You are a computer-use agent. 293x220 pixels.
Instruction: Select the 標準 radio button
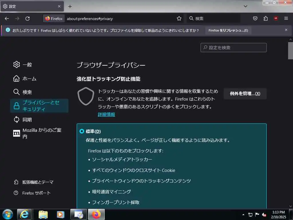pos(82,131)
